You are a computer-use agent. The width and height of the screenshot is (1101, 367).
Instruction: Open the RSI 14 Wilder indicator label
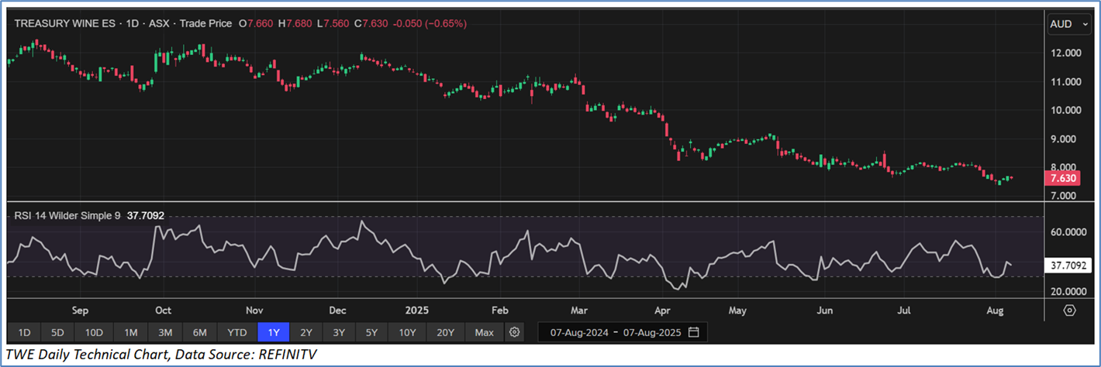pyautogui.click(x=67, y=216)
